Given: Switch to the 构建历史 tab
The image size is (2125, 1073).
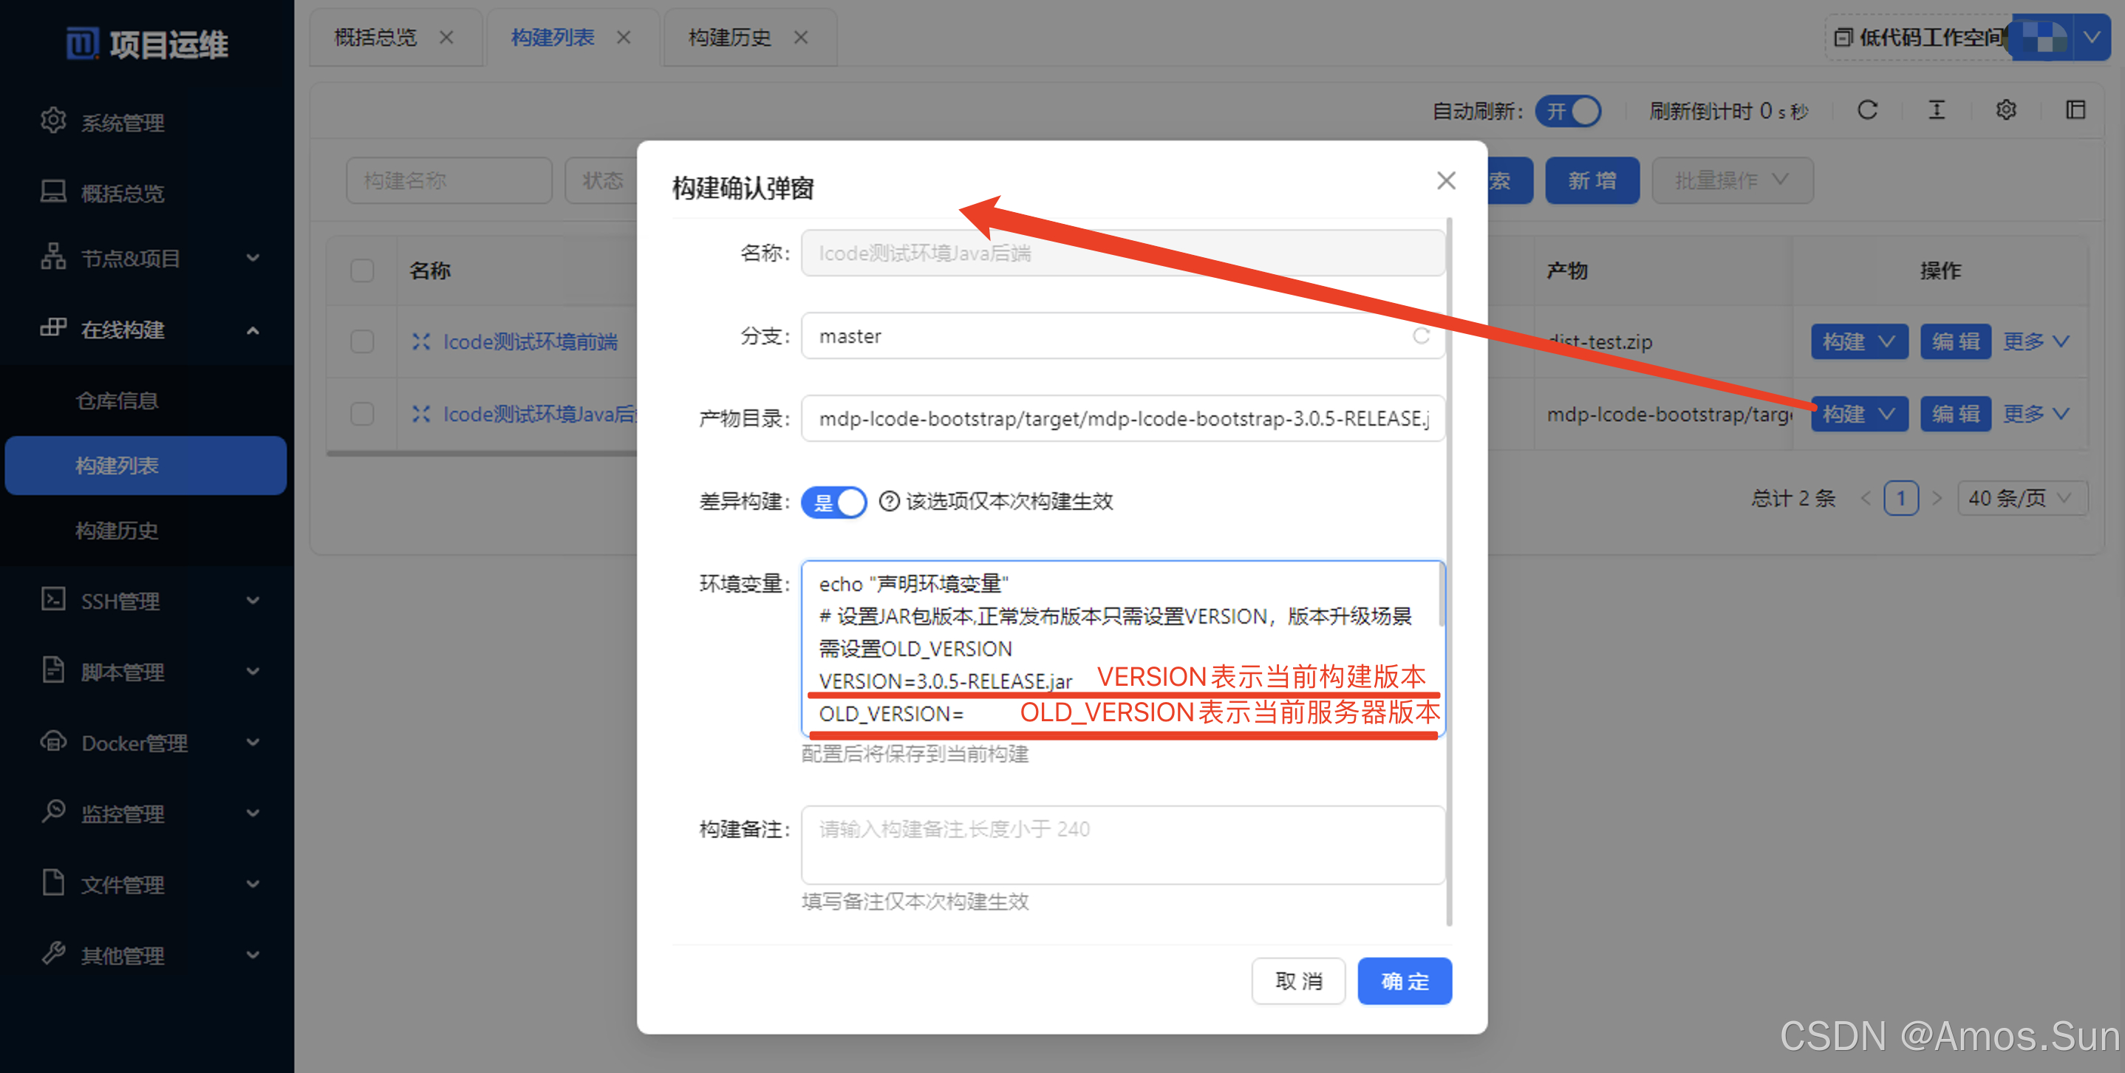Looking at the screenshot, I should [x=729, y=37].
